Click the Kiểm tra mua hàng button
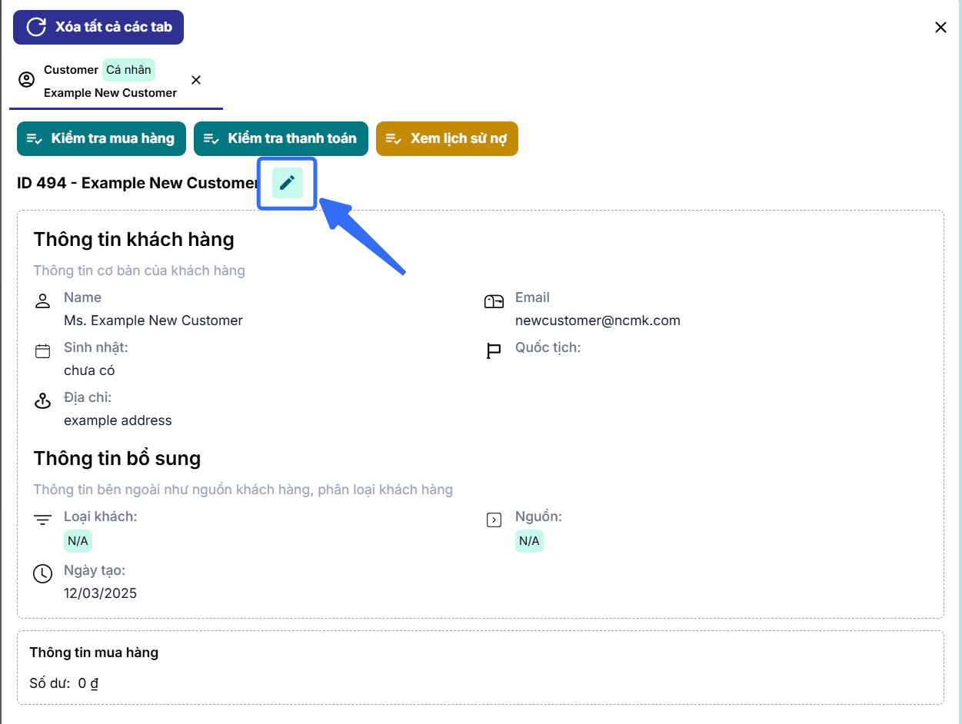 (102, 138)
